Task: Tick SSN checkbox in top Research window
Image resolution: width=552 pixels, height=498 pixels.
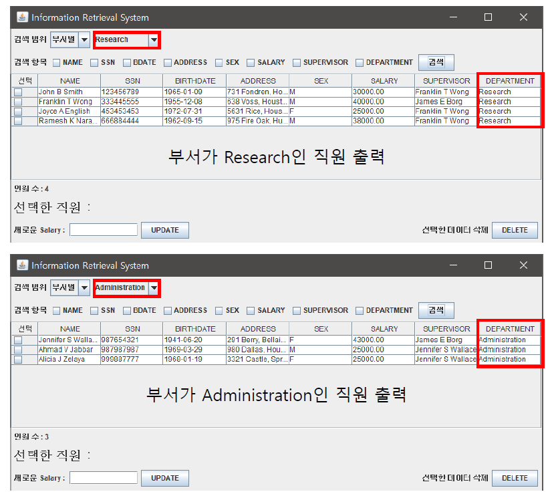Action: point(94,63)
